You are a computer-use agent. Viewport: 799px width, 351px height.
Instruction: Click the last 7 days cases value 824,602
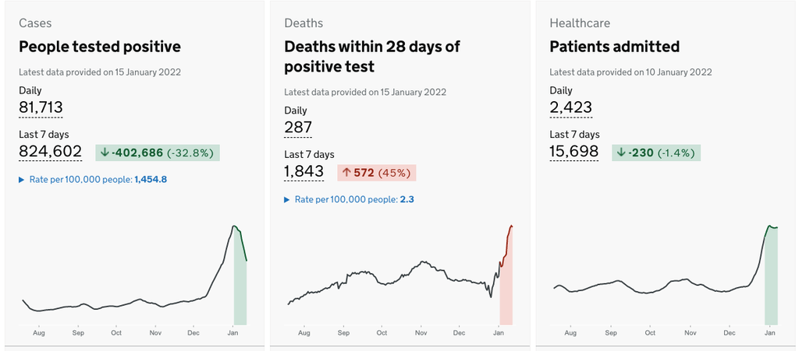point(50,152)
